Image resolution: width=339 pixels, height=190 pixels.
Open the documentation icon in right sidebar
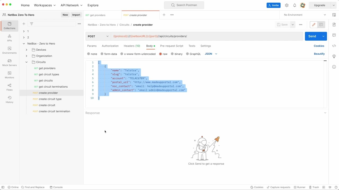click(x=334, y=25)
